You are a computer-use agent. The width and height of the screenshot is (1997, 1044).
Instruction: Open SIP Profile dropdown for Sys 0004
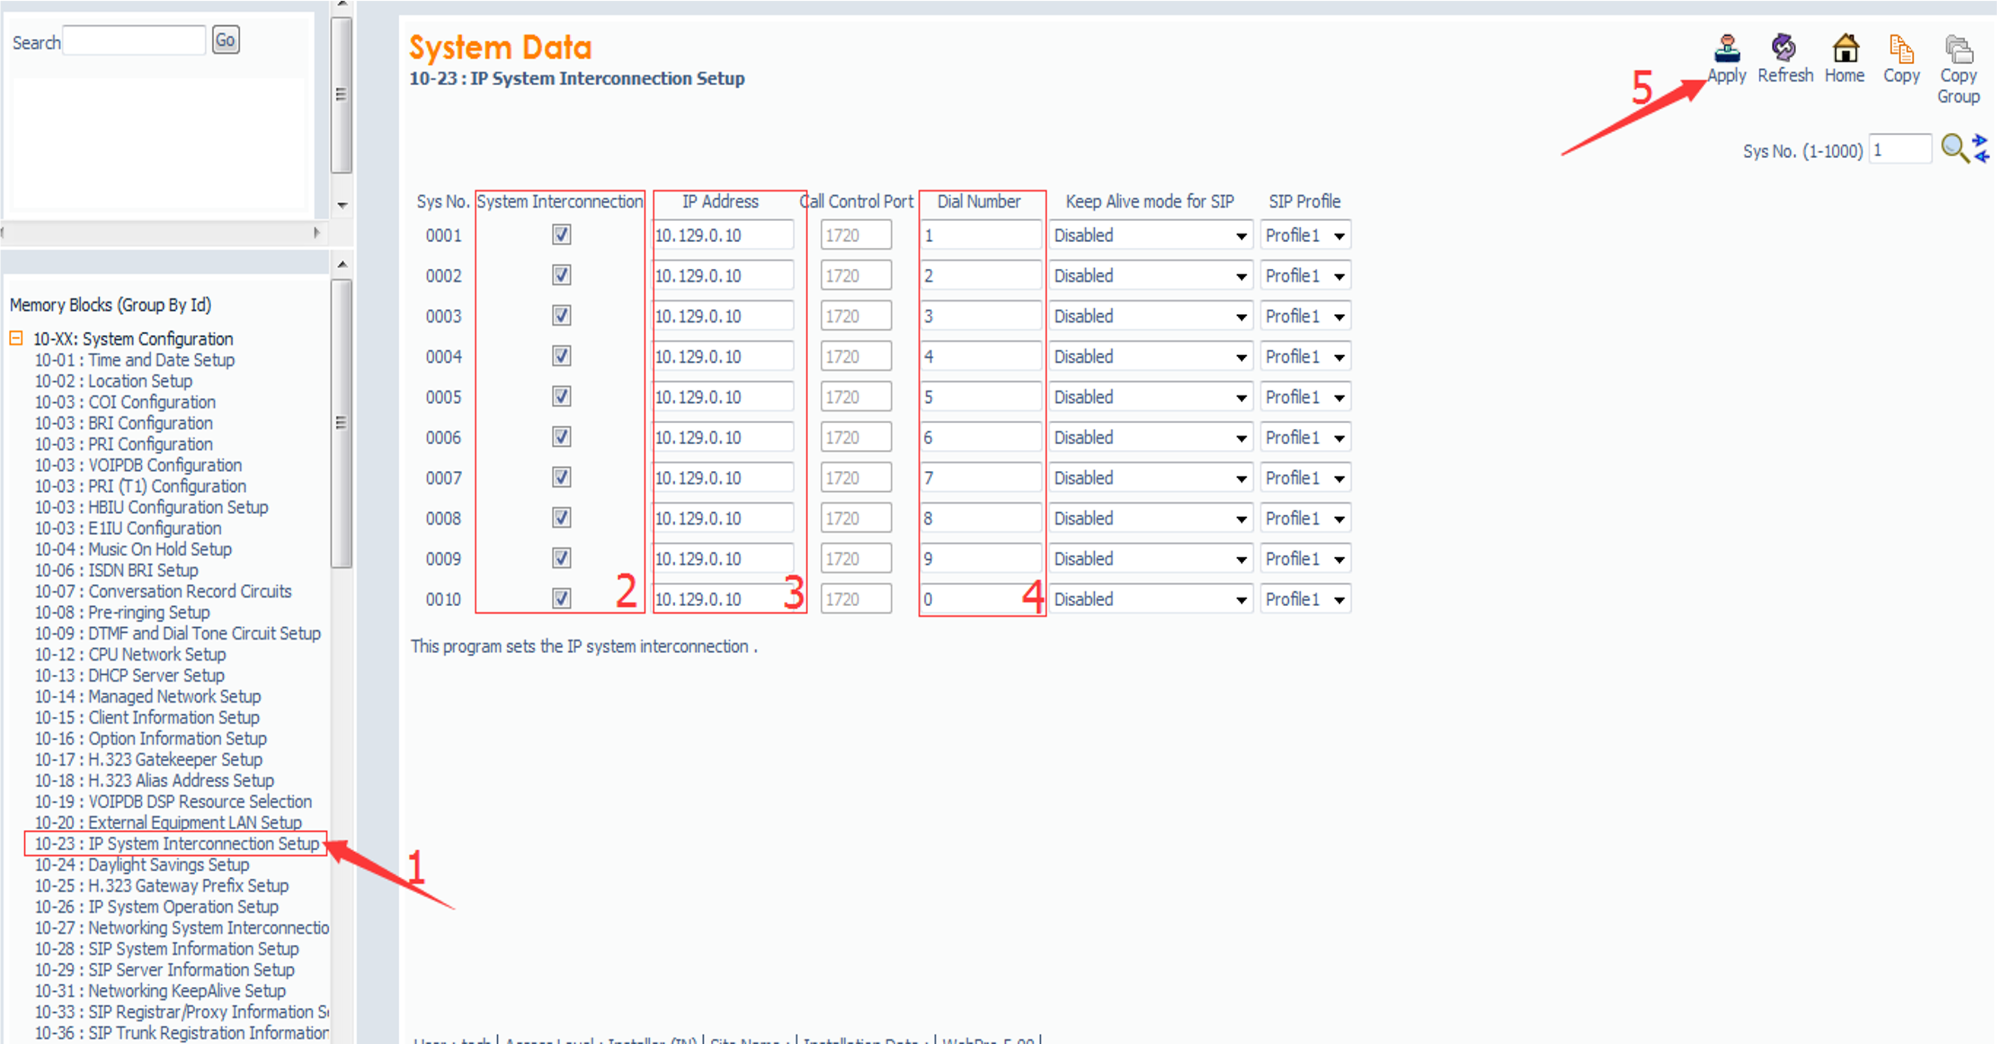[x=1305, y=356]
